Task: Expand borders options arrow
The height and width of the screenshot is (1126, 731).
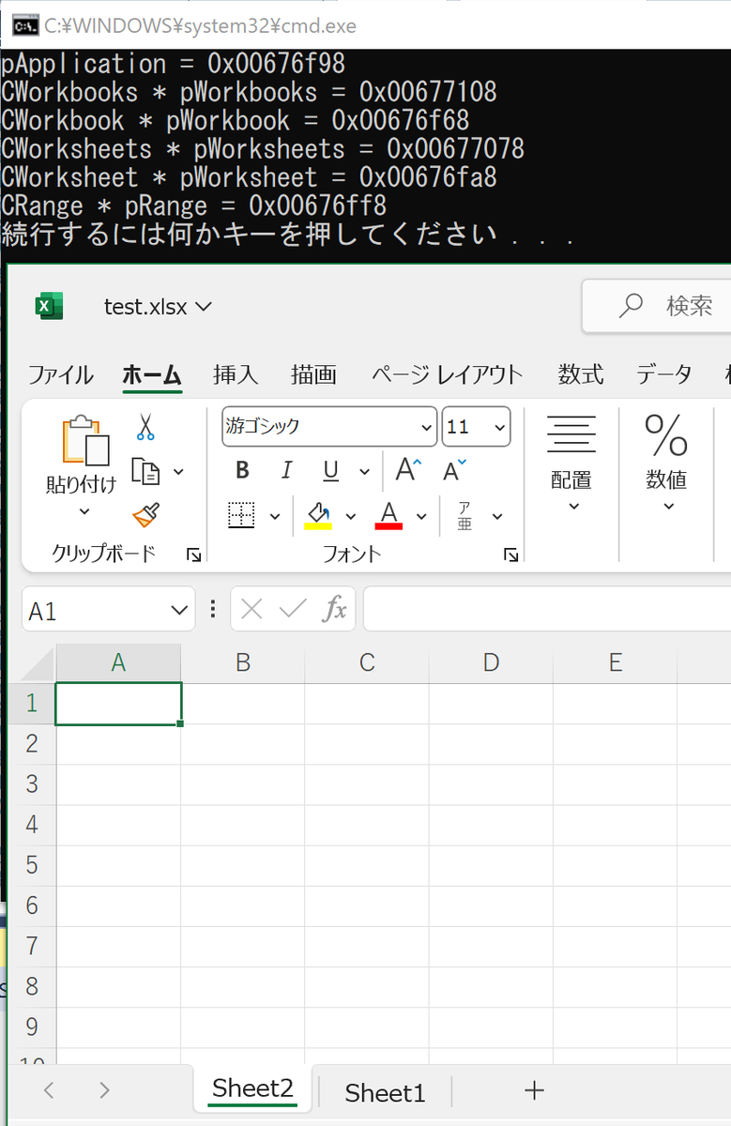Action: pos(275,515)
